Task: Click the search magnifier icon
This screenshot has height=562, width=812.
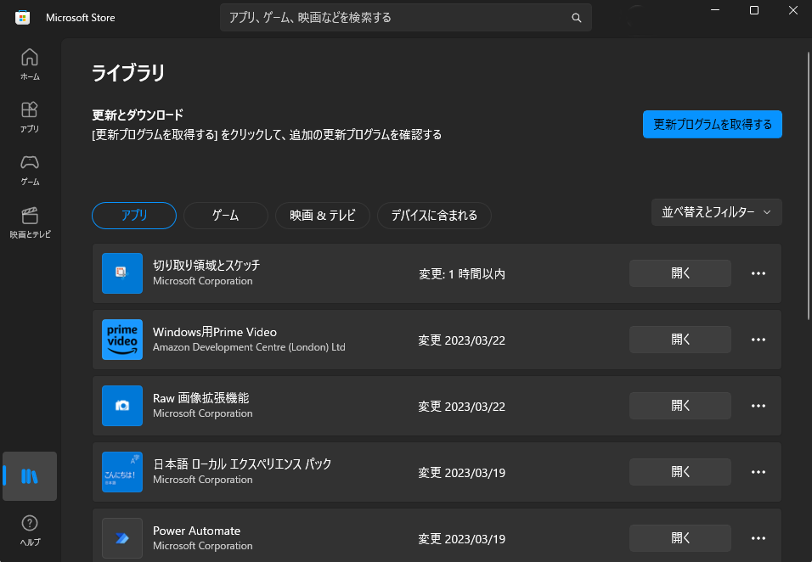Action: 577,18
